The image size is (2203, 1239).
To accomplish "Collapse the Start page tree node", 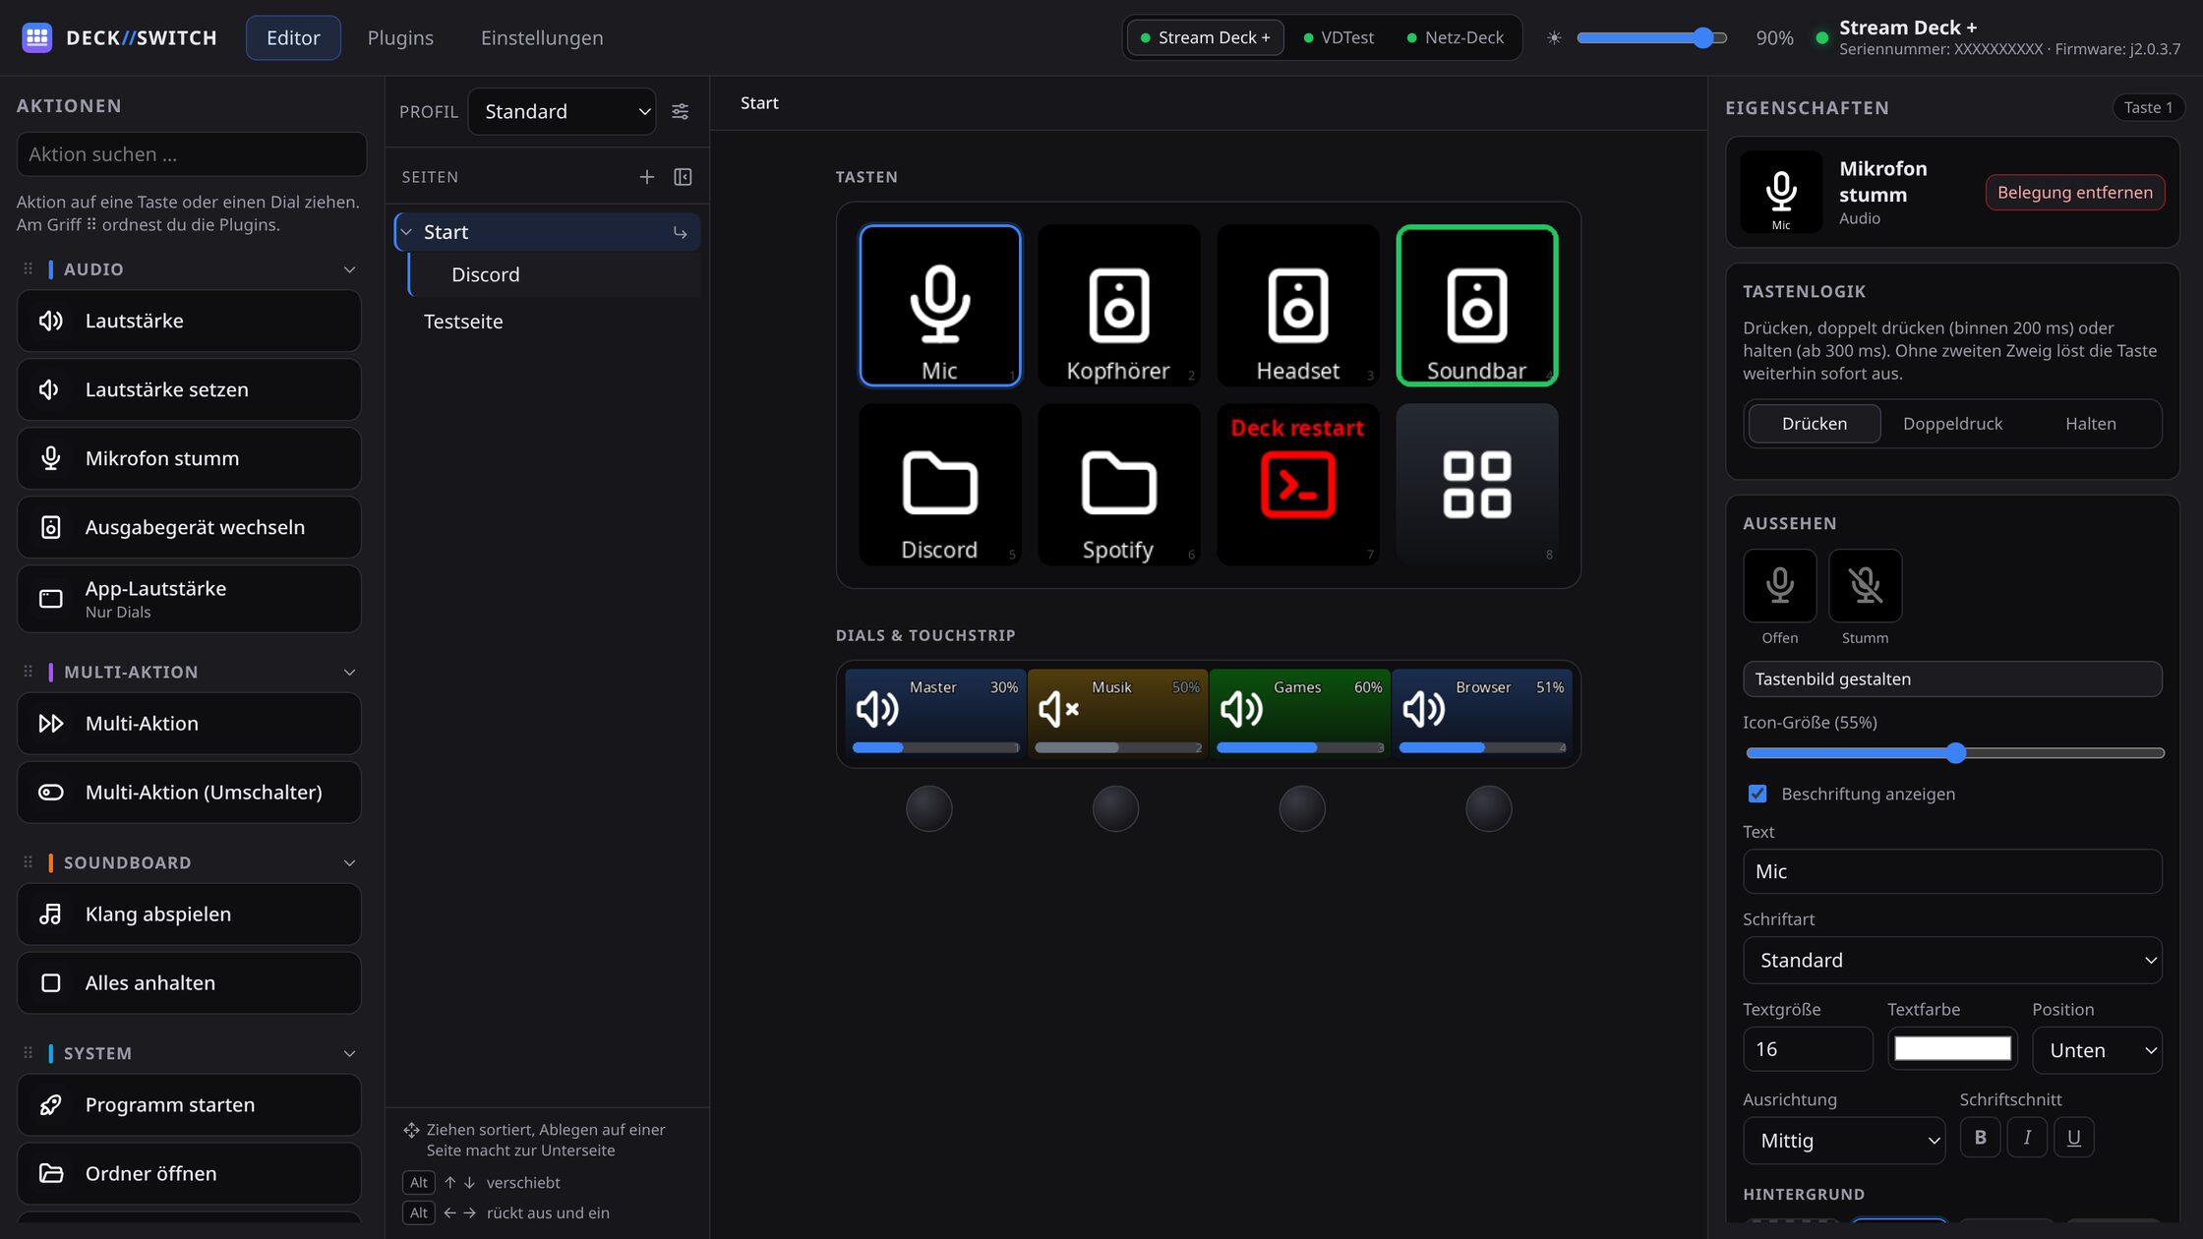I will tap(406, 232).
